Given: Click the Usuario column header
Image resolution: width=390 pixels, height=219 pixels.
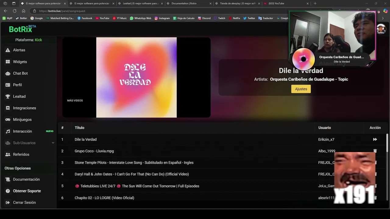Looking at the screenshot, I should click(324, 128).
